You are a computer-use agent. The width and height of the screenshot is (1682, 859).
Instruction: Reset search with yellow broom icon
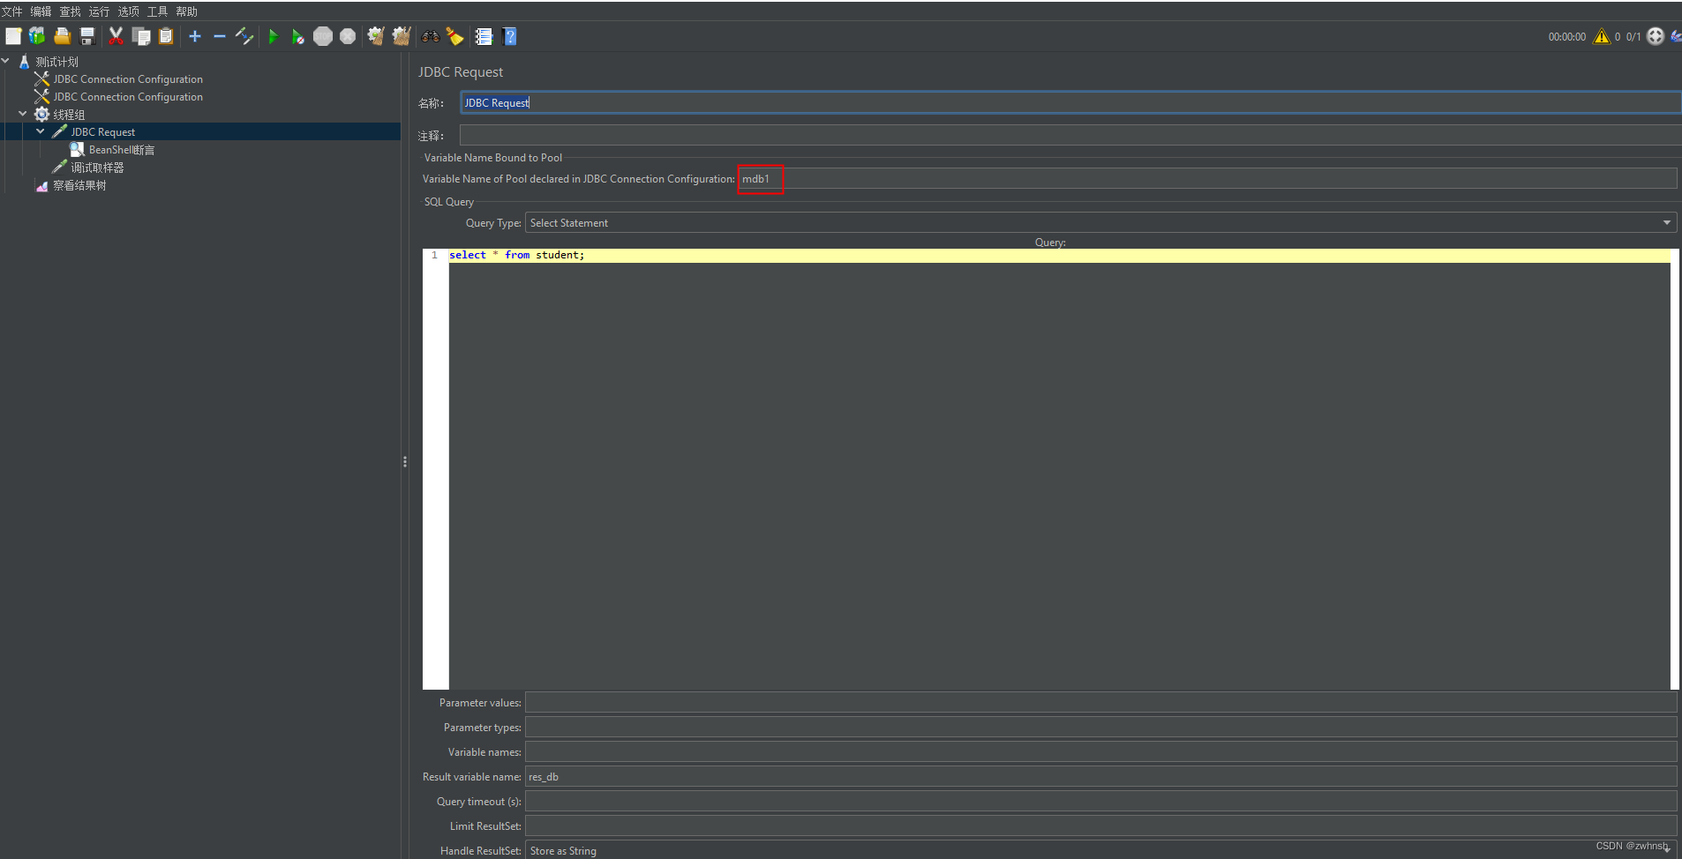[455, 36]
